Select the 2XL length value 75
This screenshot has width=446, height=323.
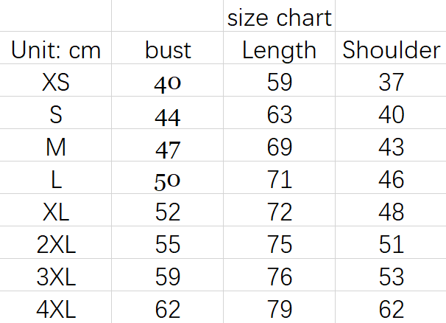click(x=279, y=244)
